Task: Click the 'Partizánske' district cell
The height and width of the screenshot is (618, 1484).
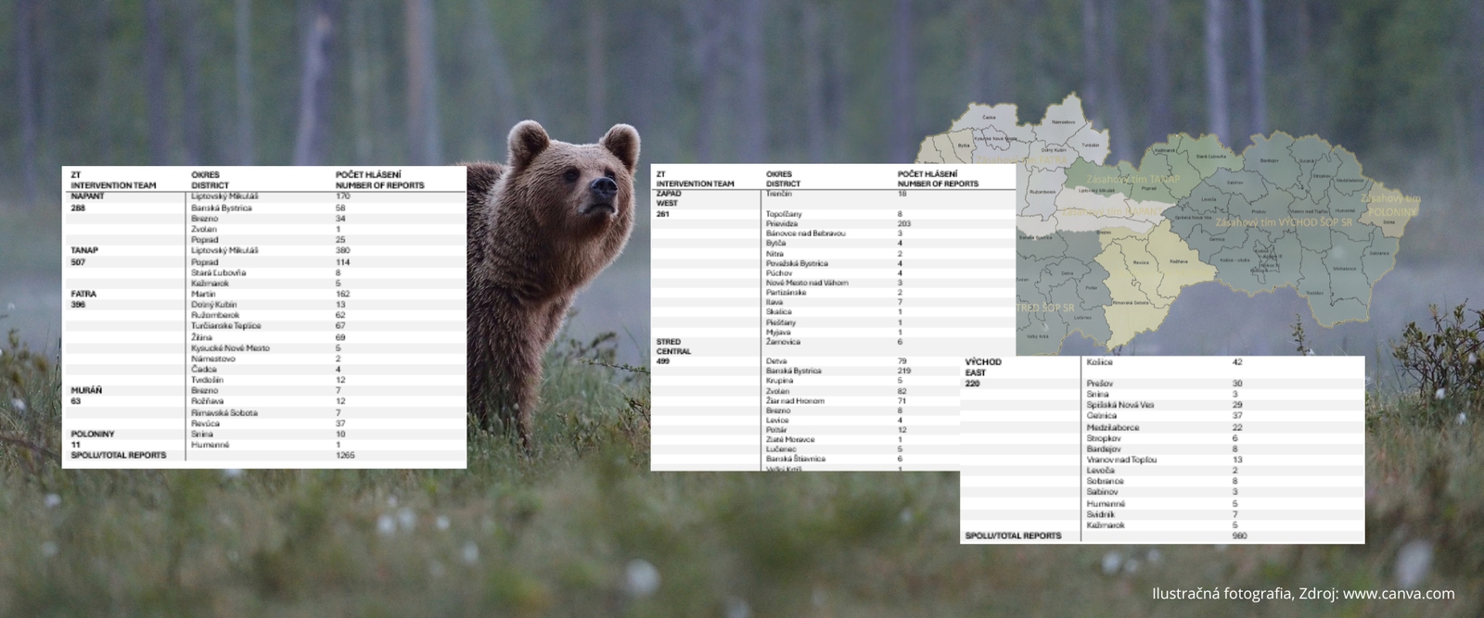Action: 787,292
